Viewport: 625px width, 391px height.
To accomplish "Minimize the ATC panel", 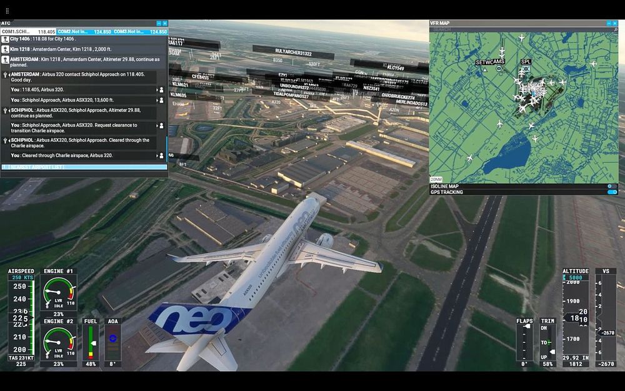I will coord(159,24).
